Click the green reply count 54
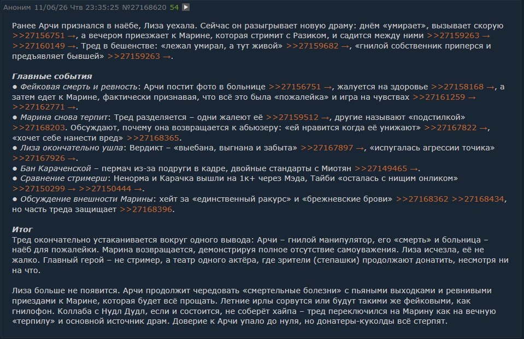Image resolution: width=524 pixels, height=339 pixels. click(x=174, y=7)
